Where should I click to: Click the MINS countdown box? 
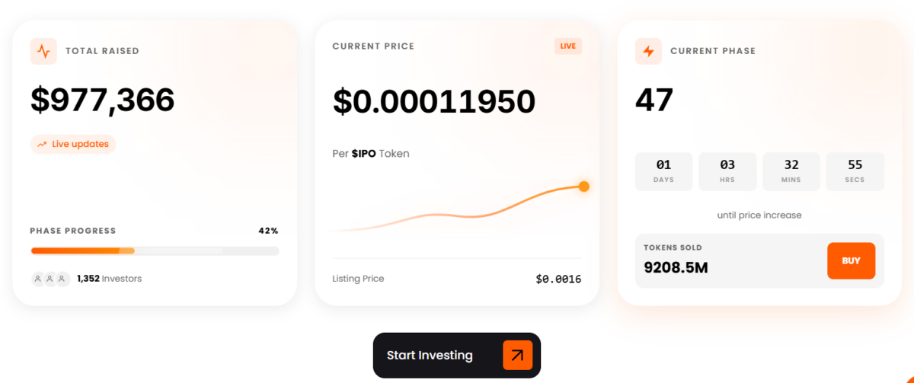coord(791,171)
